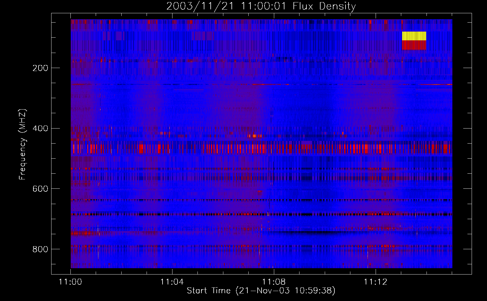Screen dimensions: 487x301
Task: Select the 'Start Time (21-Nov-03 10:59:38)' label
Action: point(261,291)
